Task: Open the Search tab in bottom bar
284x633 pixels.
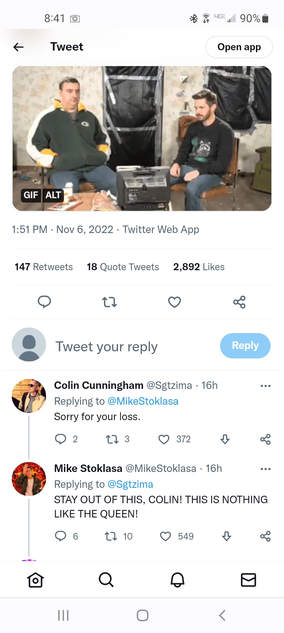Action: click(x=106, y=580)
